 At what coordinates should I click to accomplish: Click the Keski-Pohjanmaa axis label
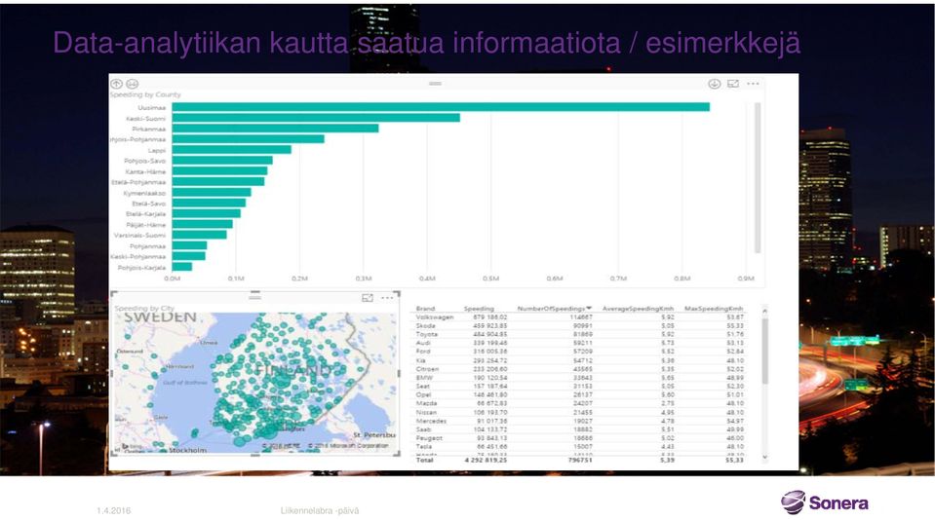click(x=138, y=257)
